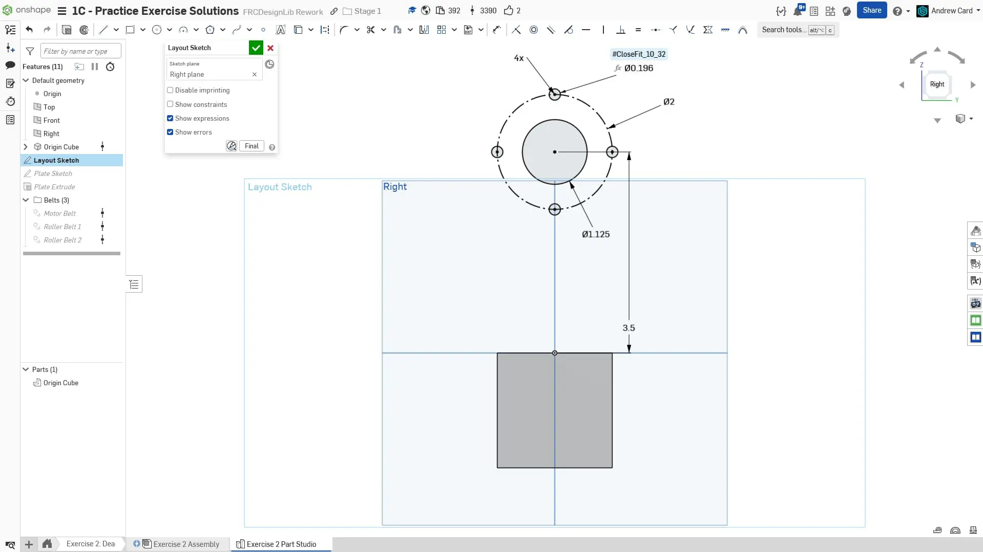This screenshot has height=552, width=983.
Task: Uncheck the Show expressions checkbox
Action: click(x=170, y=118)
